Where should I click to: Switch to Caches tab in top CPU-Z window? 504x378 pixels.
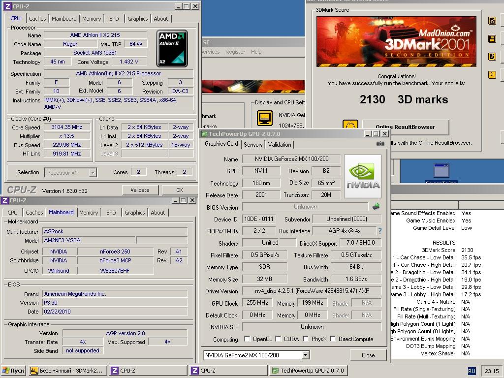point(37,19)
